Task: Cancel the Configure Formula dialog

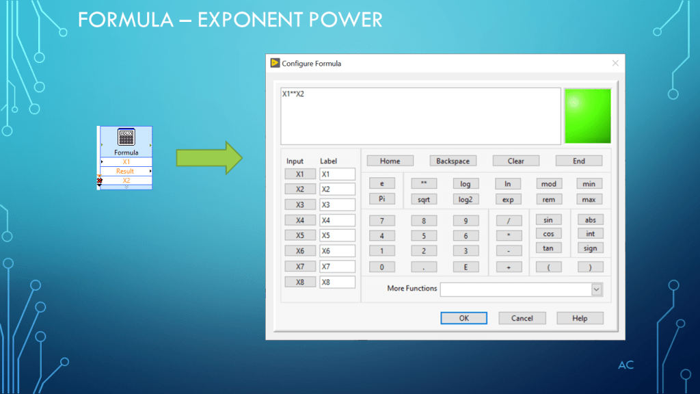Action: click(522, 318)
